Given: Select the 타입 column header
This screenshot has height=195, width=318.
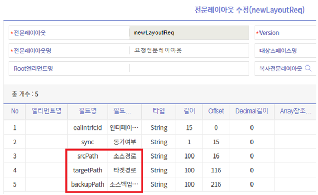Looking at the screenshot, I should [x=159, y=111].
